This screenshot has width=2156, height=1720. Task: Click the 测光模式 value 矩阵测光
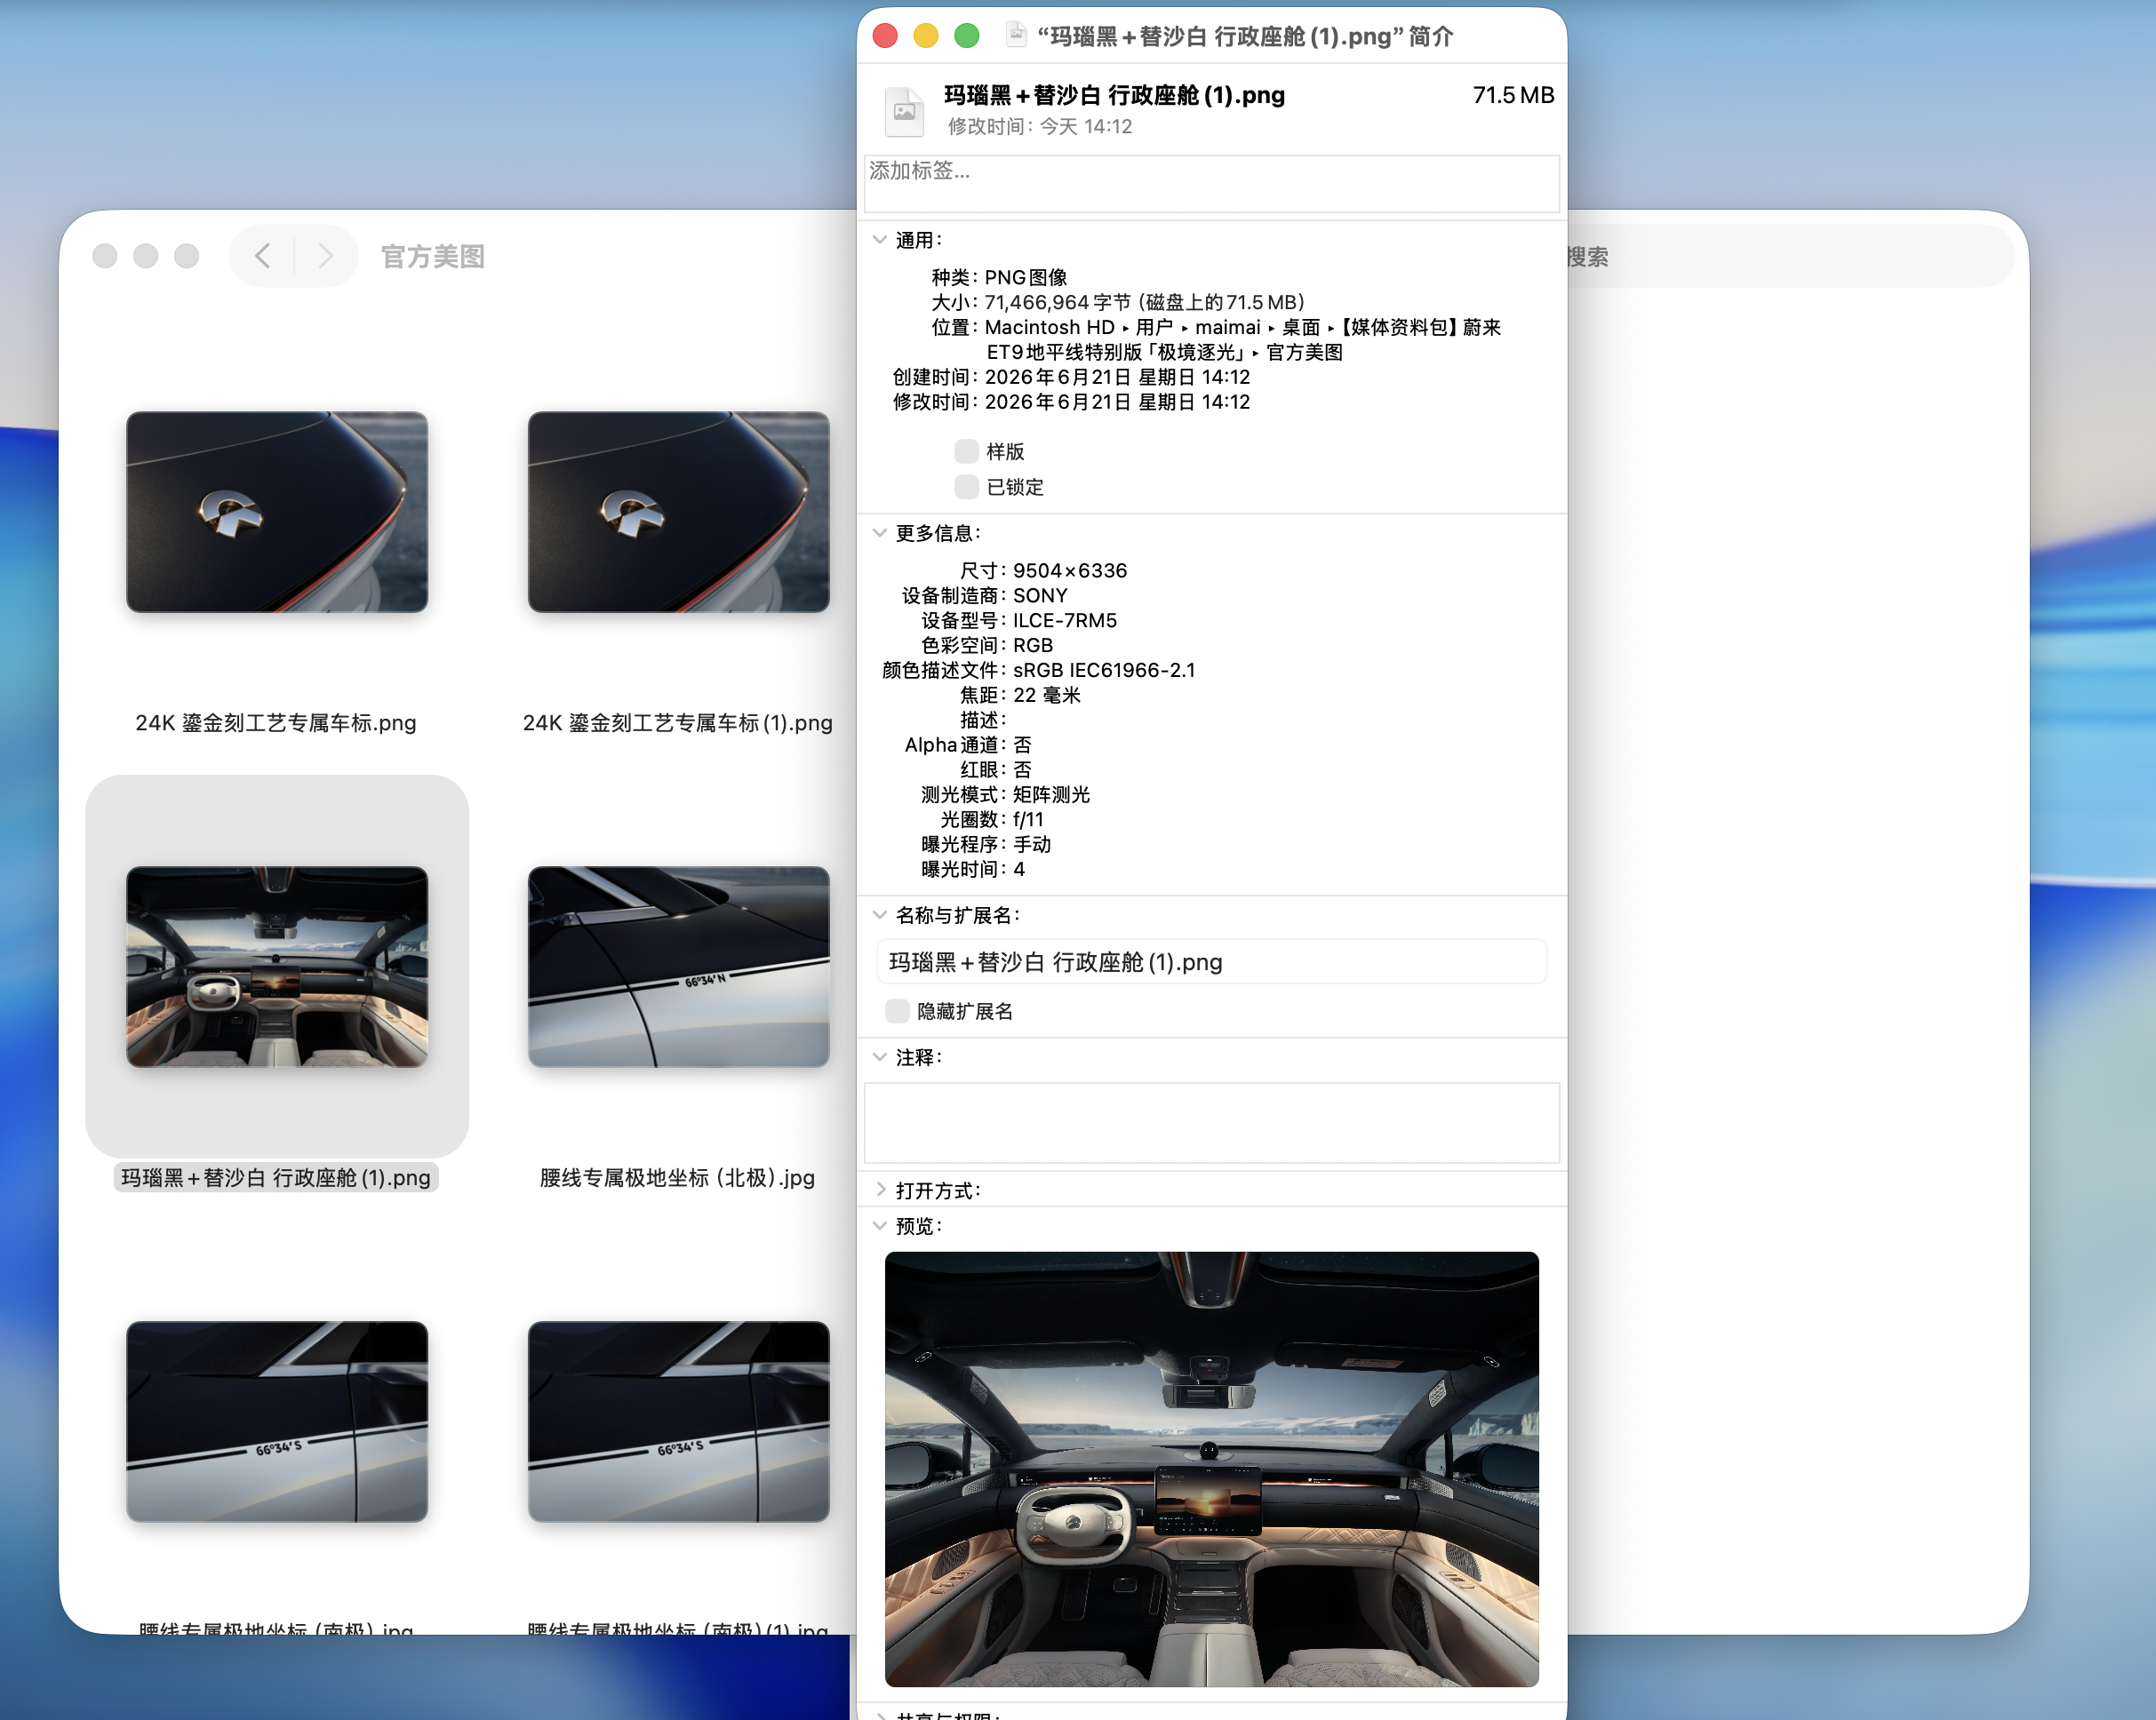coord(1052,794)
